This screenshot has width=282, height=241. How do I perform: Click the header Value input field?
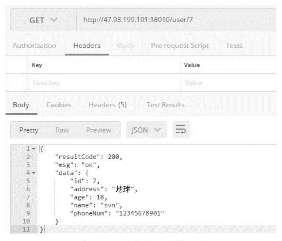click(227, 83)
